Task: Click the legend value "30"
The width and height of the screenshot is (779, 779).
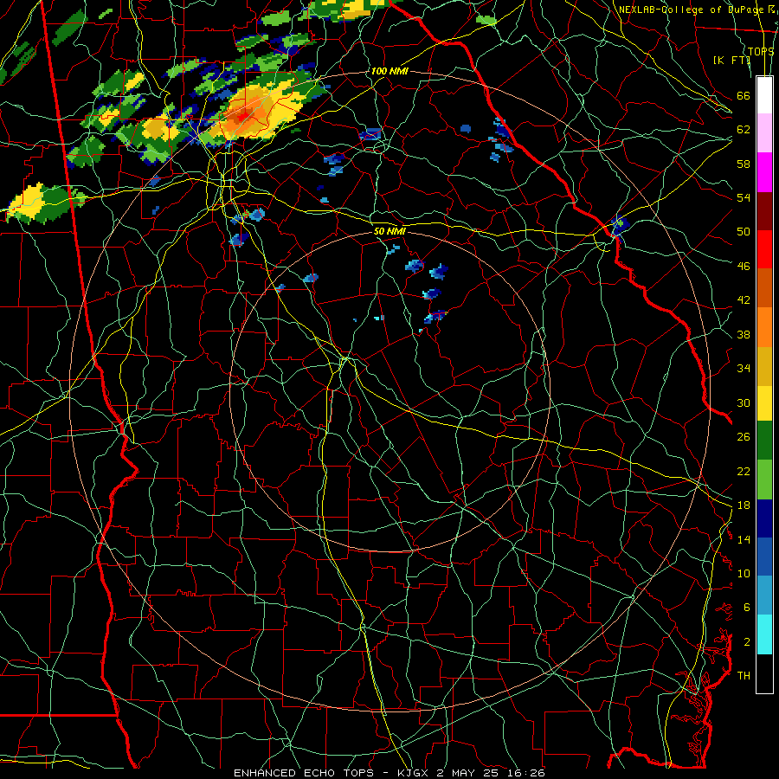Action: pos(744,402)
